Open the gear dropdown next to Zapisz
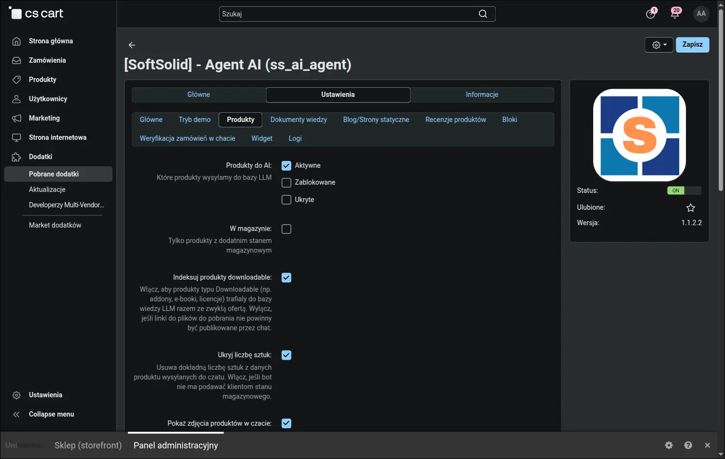725x459 pixels. click(659, 45)
